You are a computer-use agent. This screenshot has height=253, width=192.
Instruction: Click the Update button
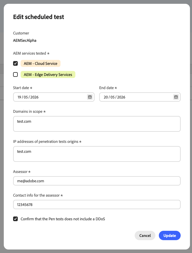pos(170,235)
